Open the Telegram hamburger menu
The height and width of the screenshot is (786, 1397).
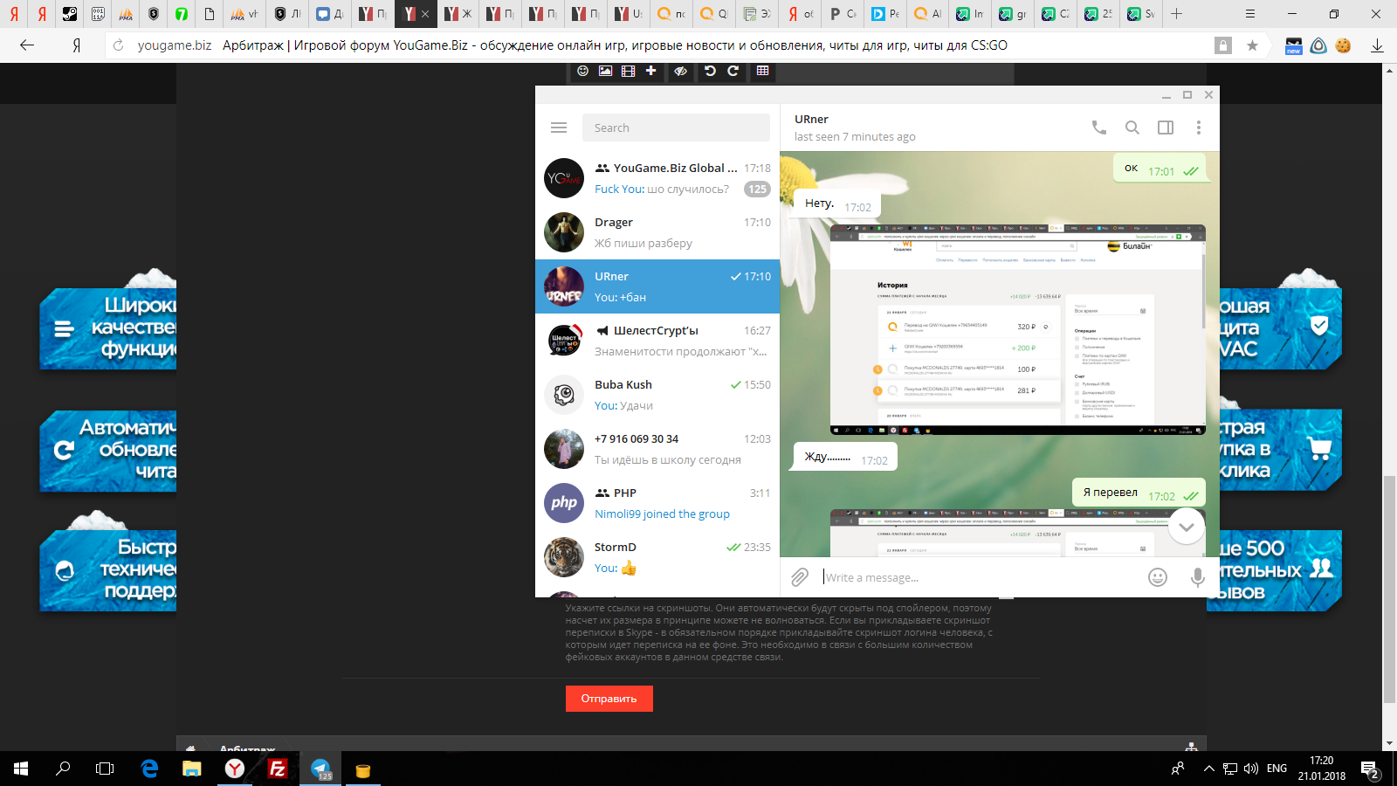coord(559,128)
